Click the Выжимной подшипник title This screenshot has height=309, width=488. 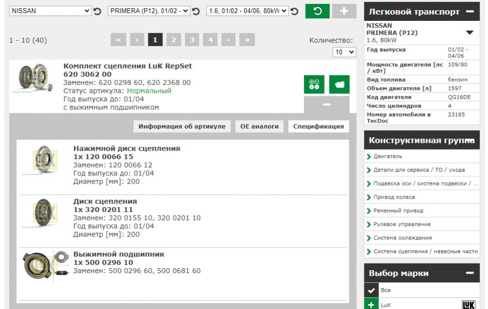(x=119, y=254)
